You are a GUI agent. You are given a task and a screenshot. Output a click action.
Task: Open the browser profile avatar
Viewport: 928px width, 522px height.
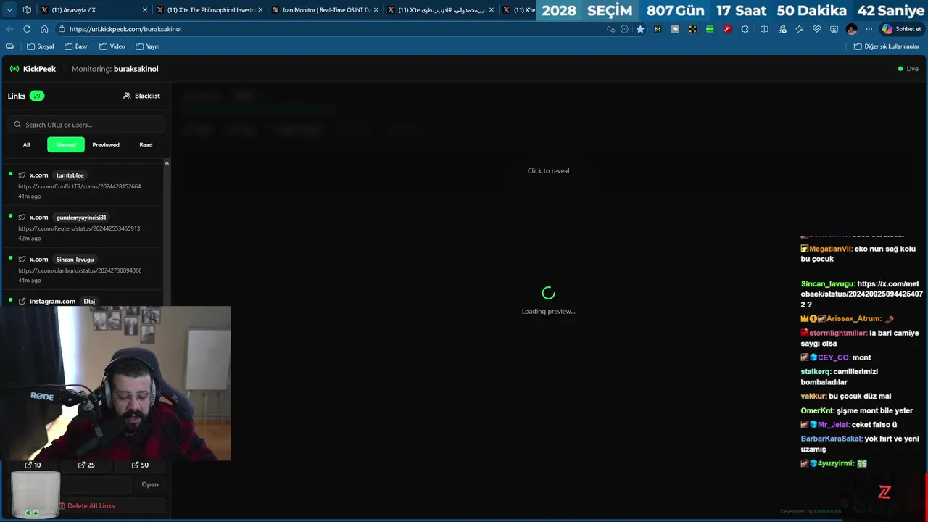[x=852, y=29]
